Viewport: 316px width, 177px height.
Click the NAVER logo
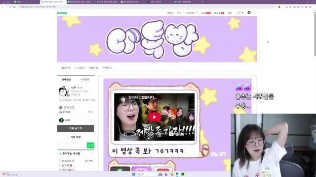(x=62, y=13)
